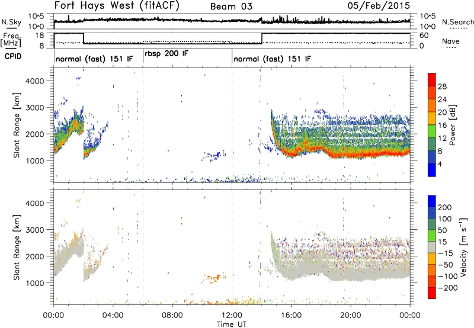This screenshot has height=328, width=474.
Task: Click the gray Velocity swatch between 15 and -15
Action: click(432, 247)
